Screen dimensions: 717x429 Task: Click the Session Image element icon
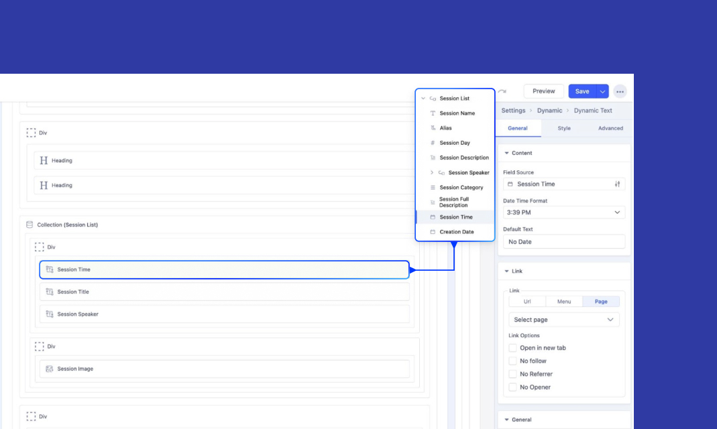pos(49,369)
